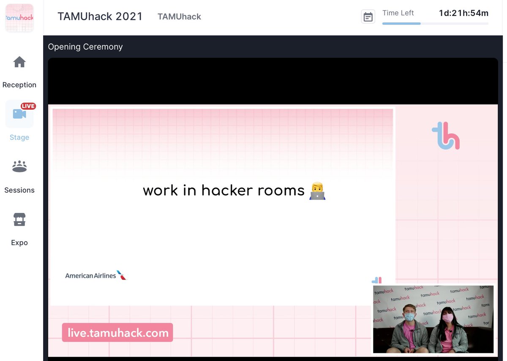The image size is (507, 361).
Task: Click the TH logo in stream corner
Action: click(446, 135)
